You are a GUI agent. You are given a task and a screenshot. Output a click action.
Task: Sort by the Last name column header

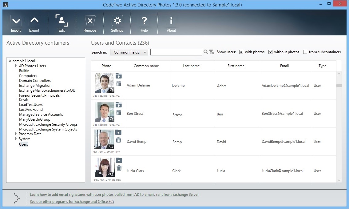click(x=193, y=66)
